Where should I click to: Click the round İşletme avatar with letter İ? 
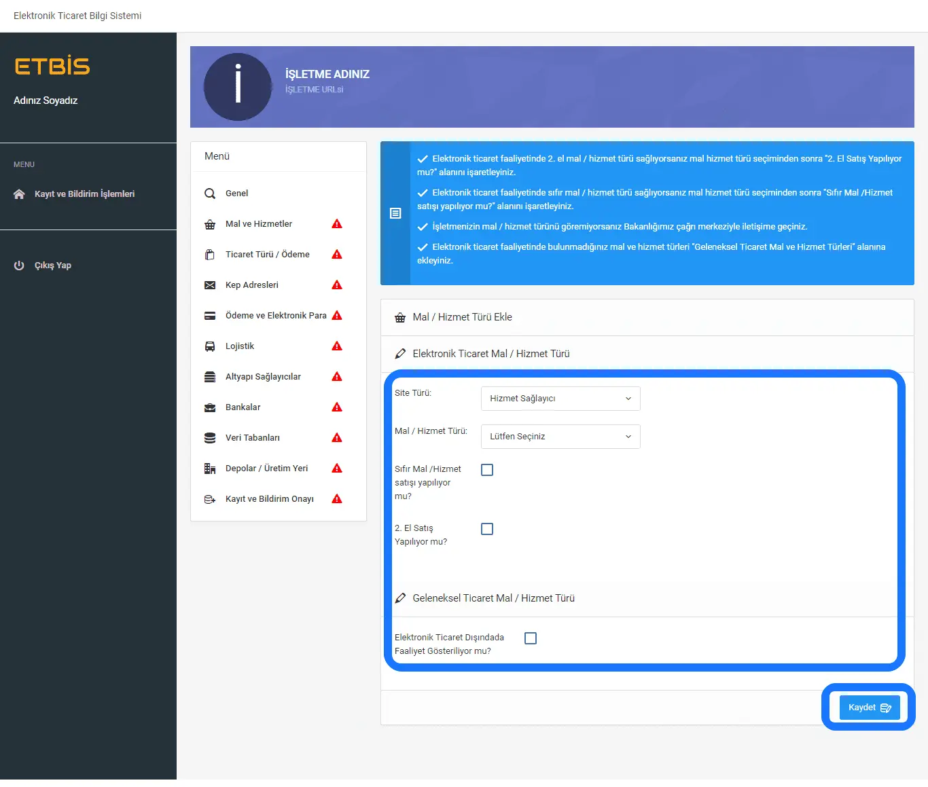[238, 87]
